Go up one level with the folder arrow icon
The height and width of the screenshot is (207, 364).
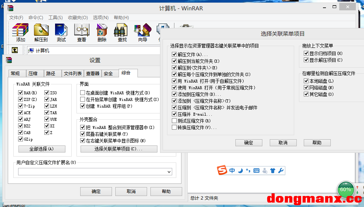point(15,50)
